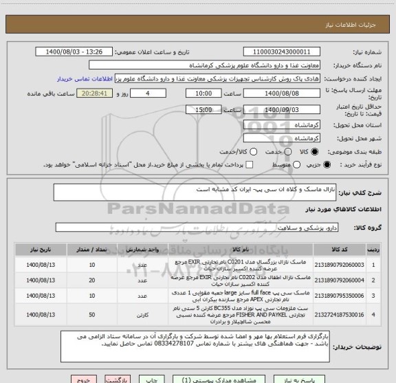The image size is (396, 383).
Task: Click the response deadline date 1400/08/08
Action: [x=282, y=94]
